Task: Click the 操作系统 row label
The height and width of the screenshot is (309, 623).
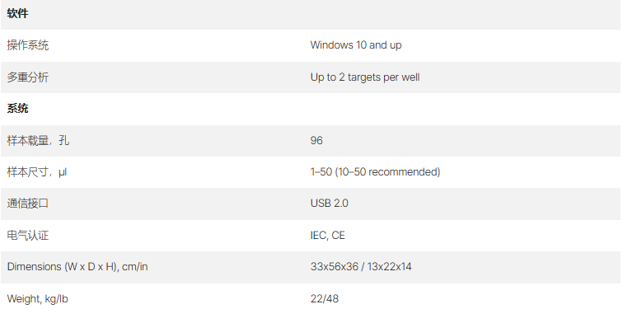Action: coord(28,45)
